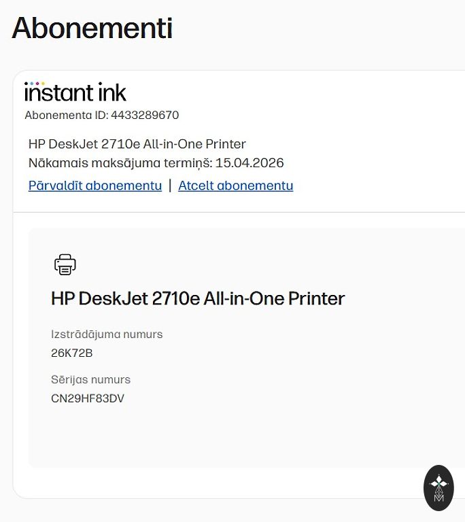Open the Pārvaldīt abonementu link
The image size is (465, 522).
tap(95, 186)
